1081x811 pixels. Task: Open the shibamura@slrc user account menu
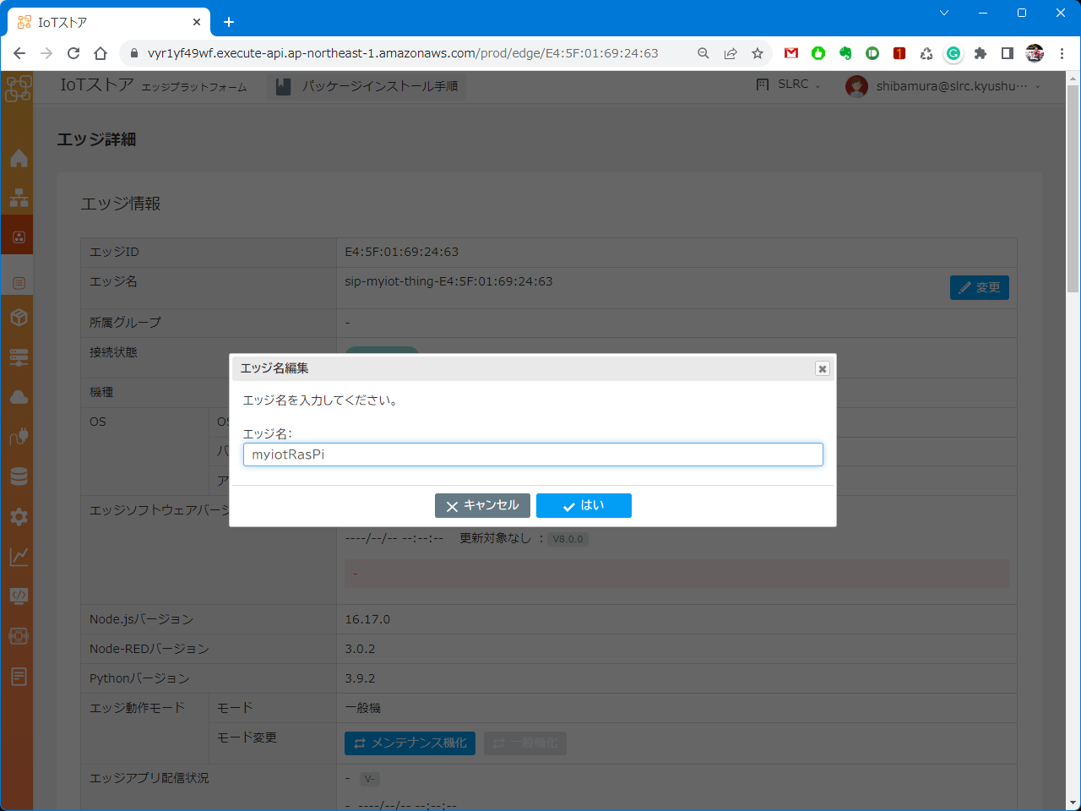[943, 86]
